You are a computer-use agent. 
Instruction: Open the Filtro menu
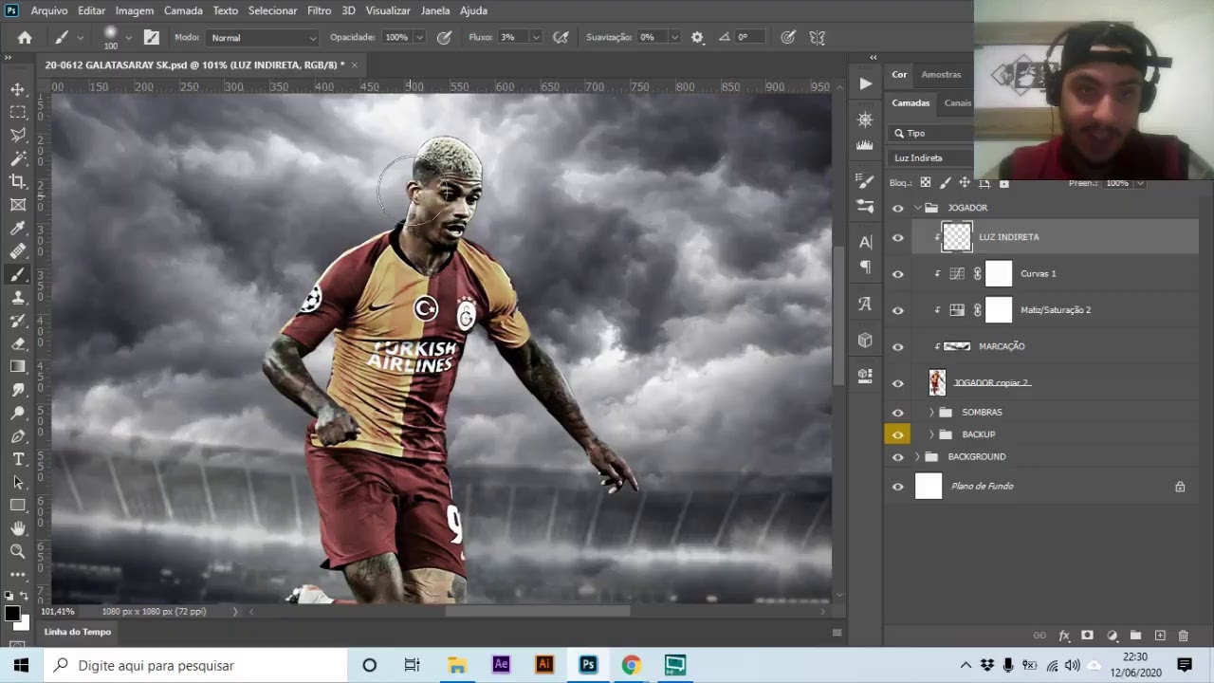320,10
